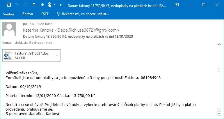This screenshot has width=224, height=119.
Task: Click sender Katerina Karlova address
Action: (71, 30)
